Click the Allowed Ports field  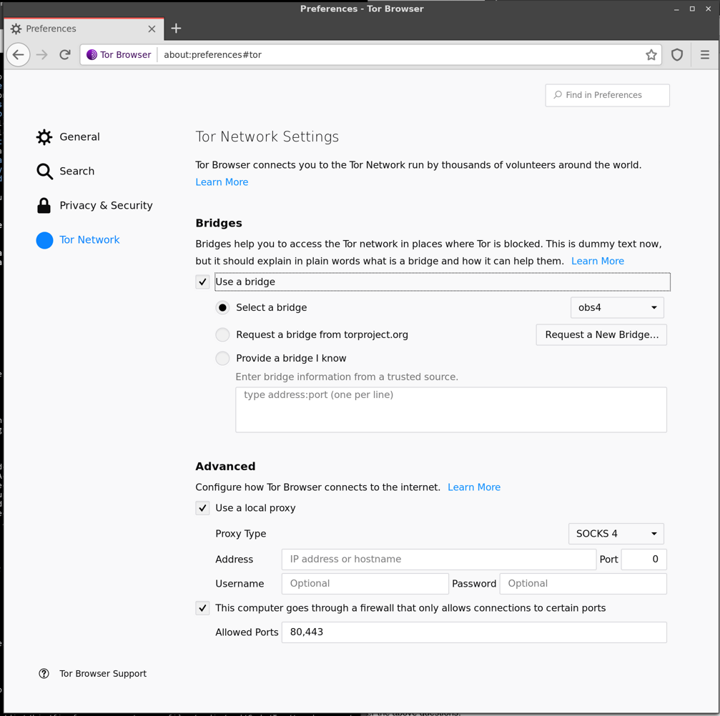click(474, 632)
